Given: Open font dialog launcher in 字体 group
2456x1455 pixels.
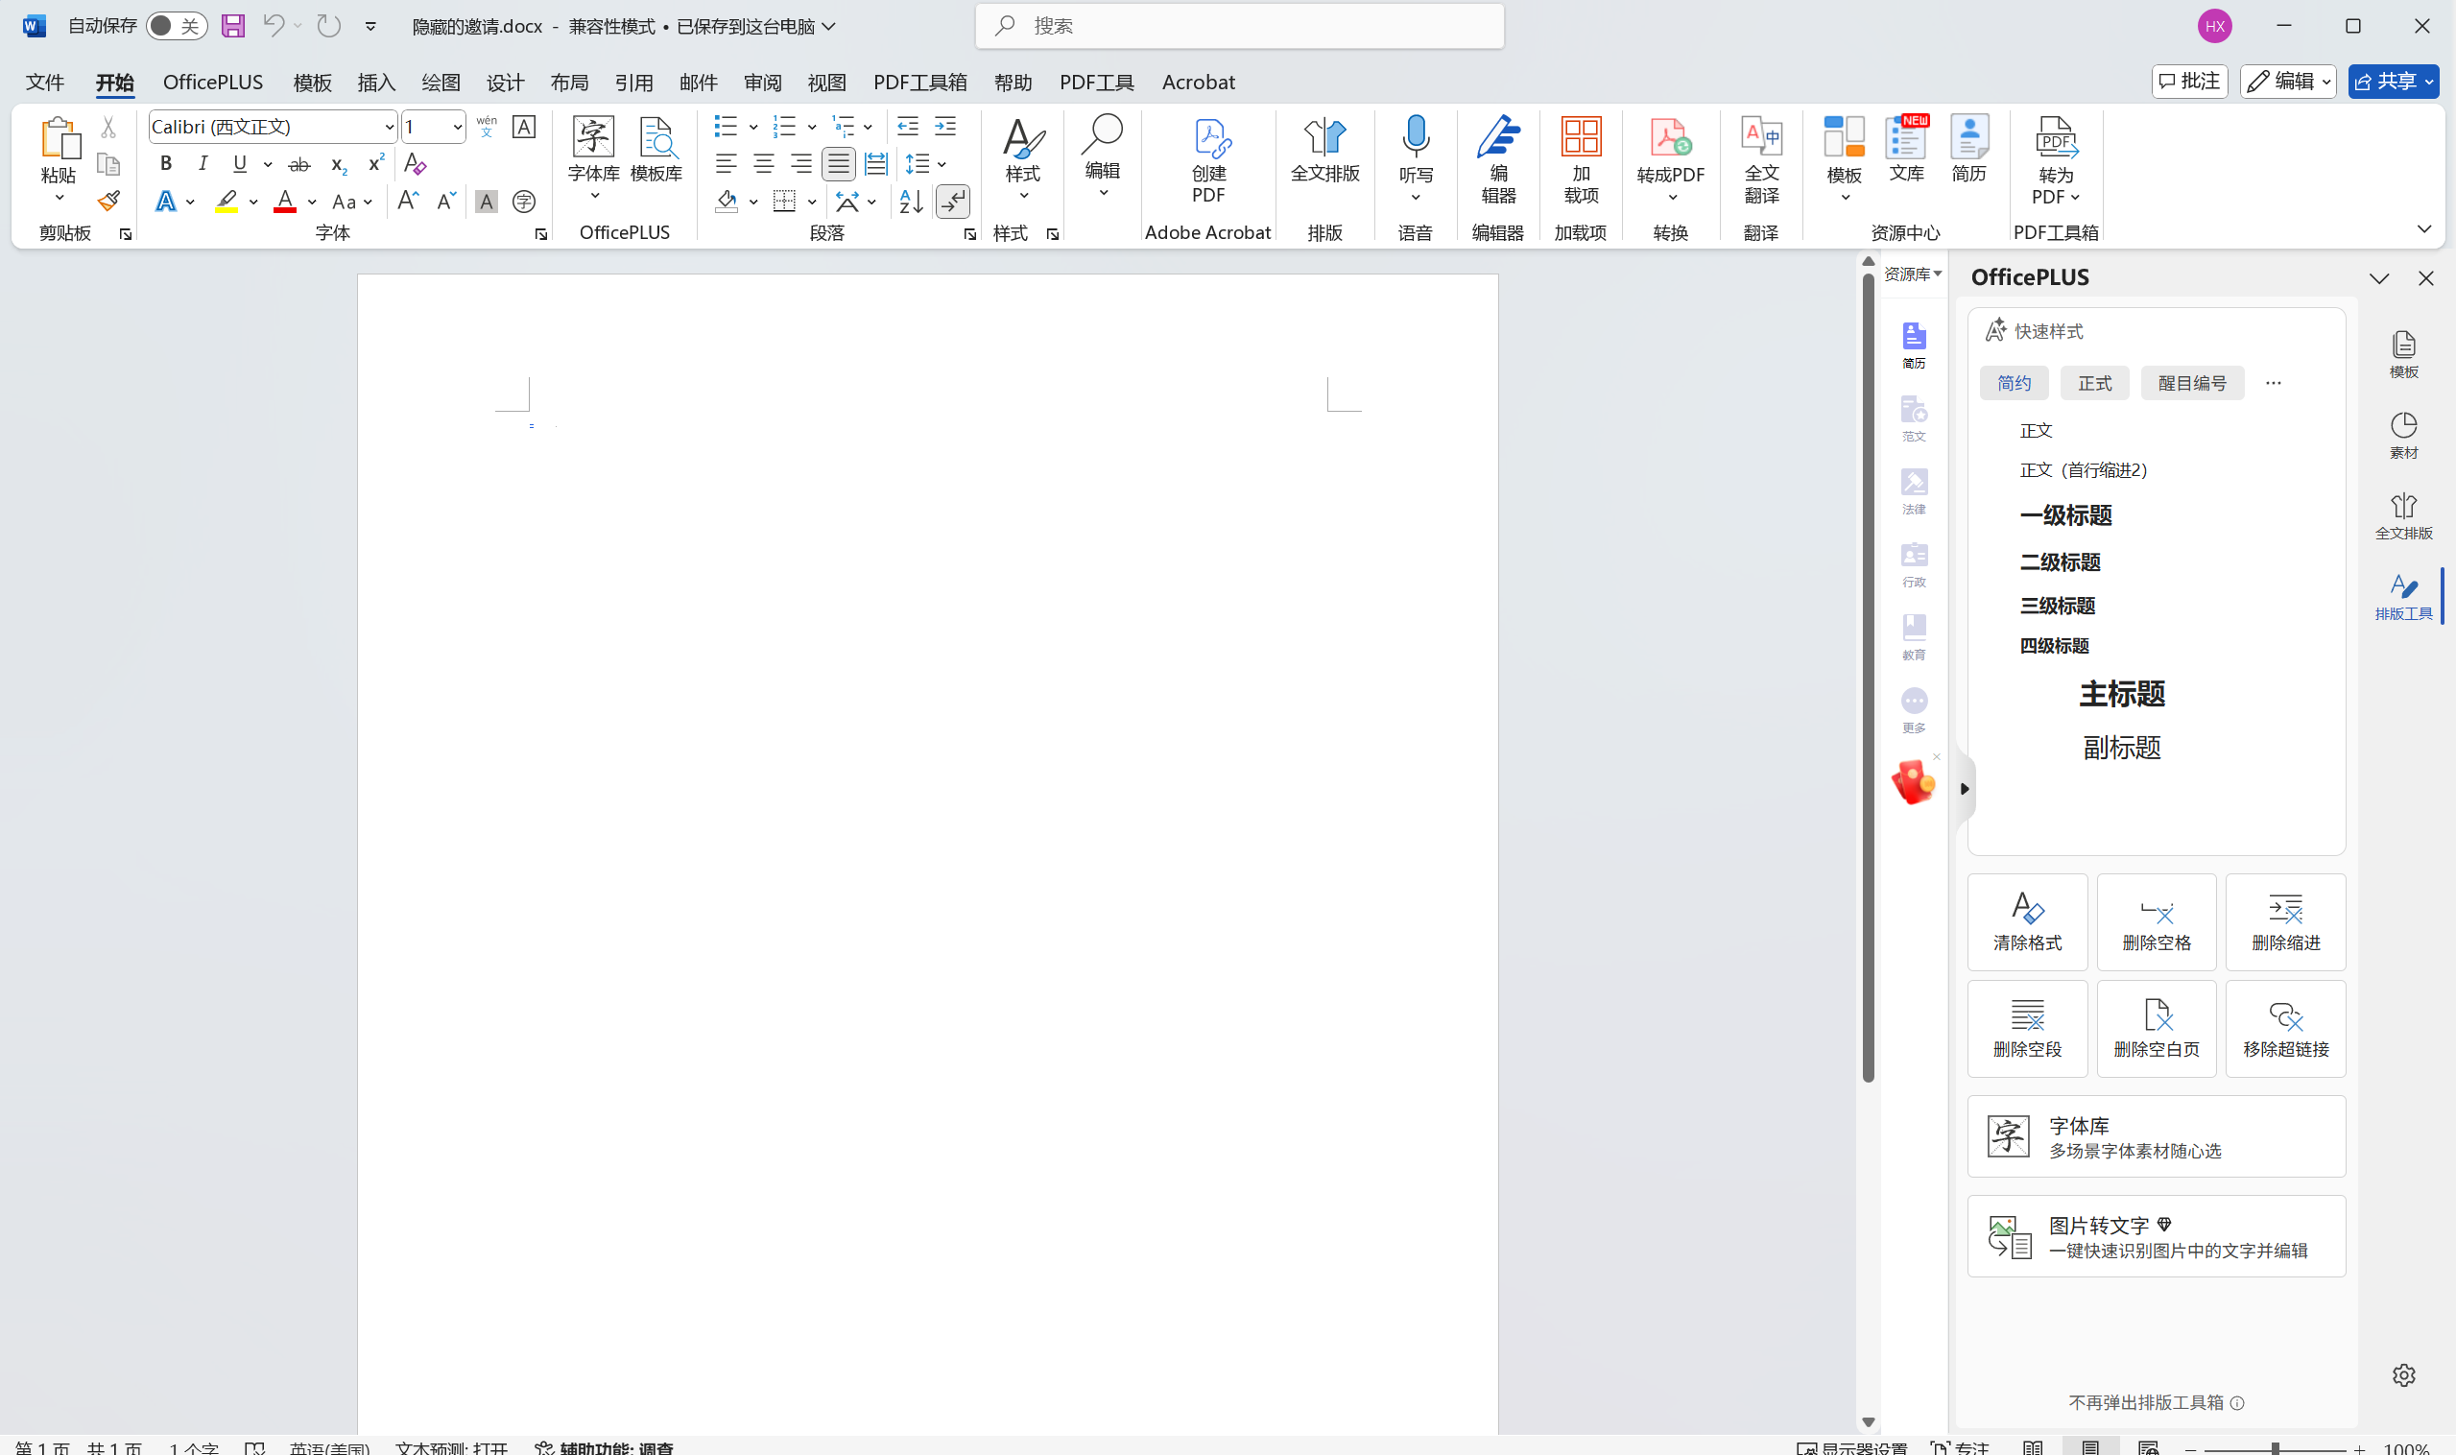Looking at the screenshot, I should [x=540, y=234].
